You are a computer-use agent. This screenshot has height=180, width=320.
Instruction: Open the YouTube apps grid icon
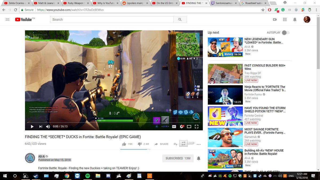tap(285, 19)
